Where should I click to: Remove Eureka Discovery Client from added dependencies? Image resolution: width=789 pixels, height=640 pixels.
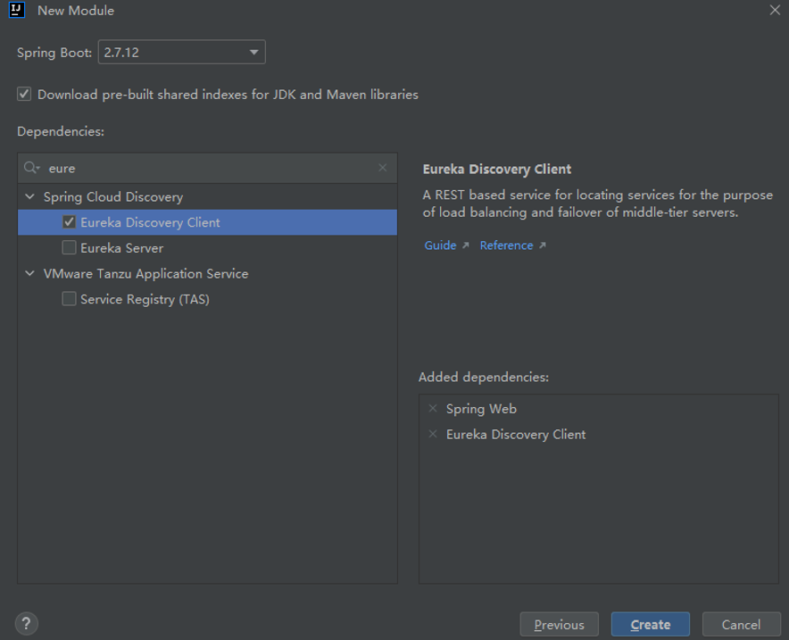[433, 434]
